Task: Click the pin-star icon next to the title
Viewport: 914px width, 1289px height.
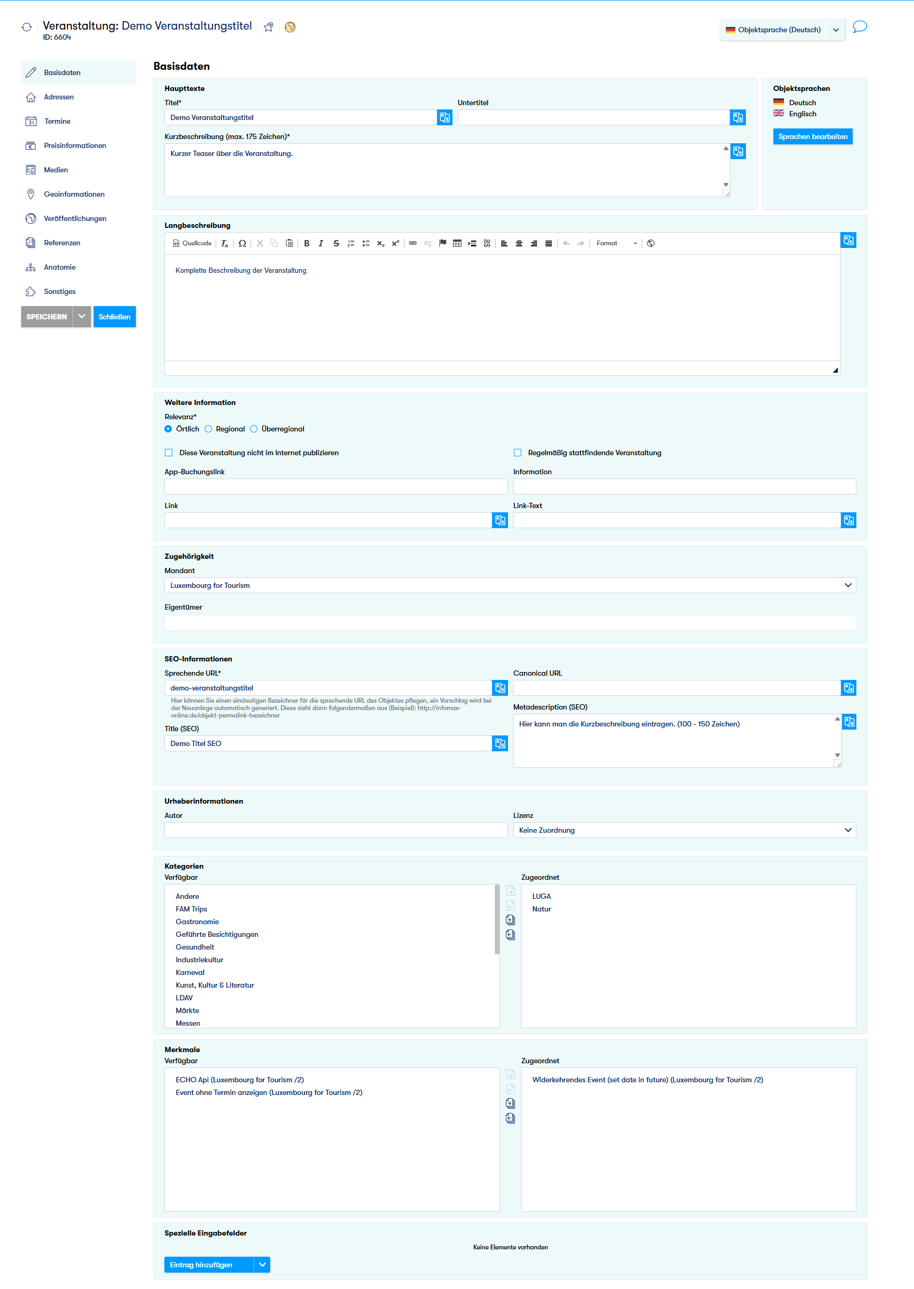Action: click(x=269, y=27)
